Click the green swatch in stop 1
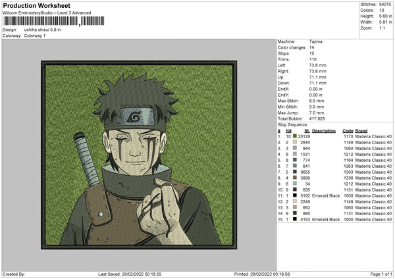This screenshot has height=279, width=395. coord(294,136)
